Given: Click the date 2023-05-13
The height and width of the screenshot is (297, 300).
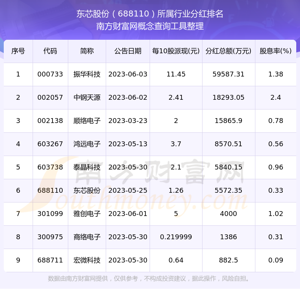Looking at the screenshot, I should [x=128, y=144].
